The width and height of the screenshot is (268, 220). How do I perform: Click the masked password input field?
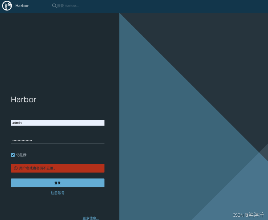click(x=57, y=140)
